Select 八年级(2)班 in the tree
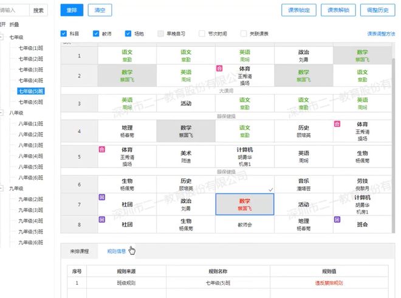Image resolution: width=401 pixels, height=298 pixels. (x=31, y=134)
